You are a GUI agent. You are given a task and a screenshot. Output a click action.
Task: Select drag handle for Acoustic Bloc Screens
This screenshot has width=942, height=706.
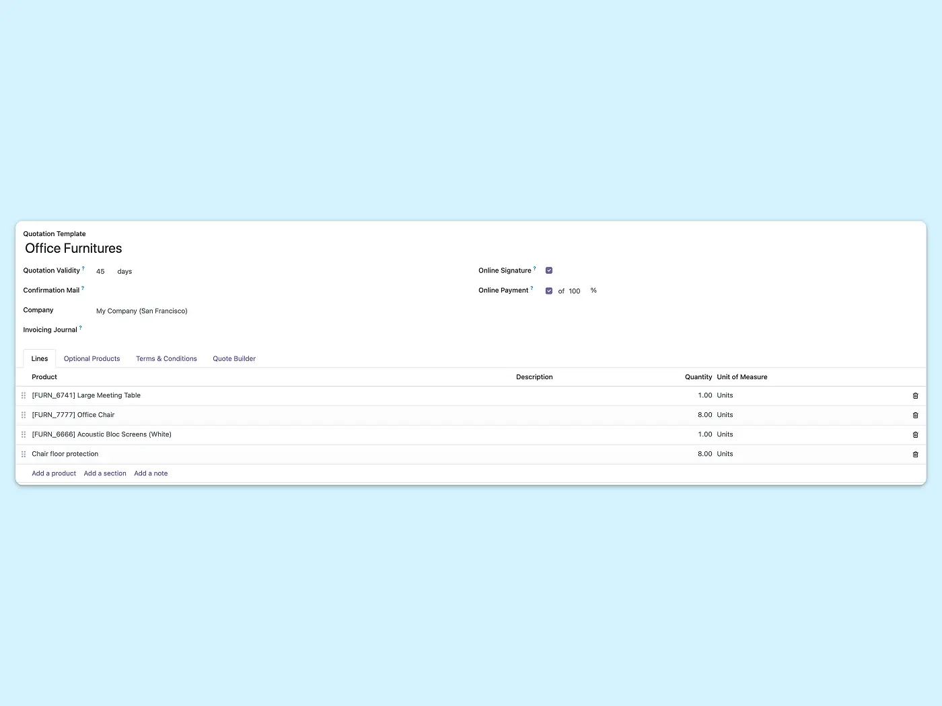point(24,435)
